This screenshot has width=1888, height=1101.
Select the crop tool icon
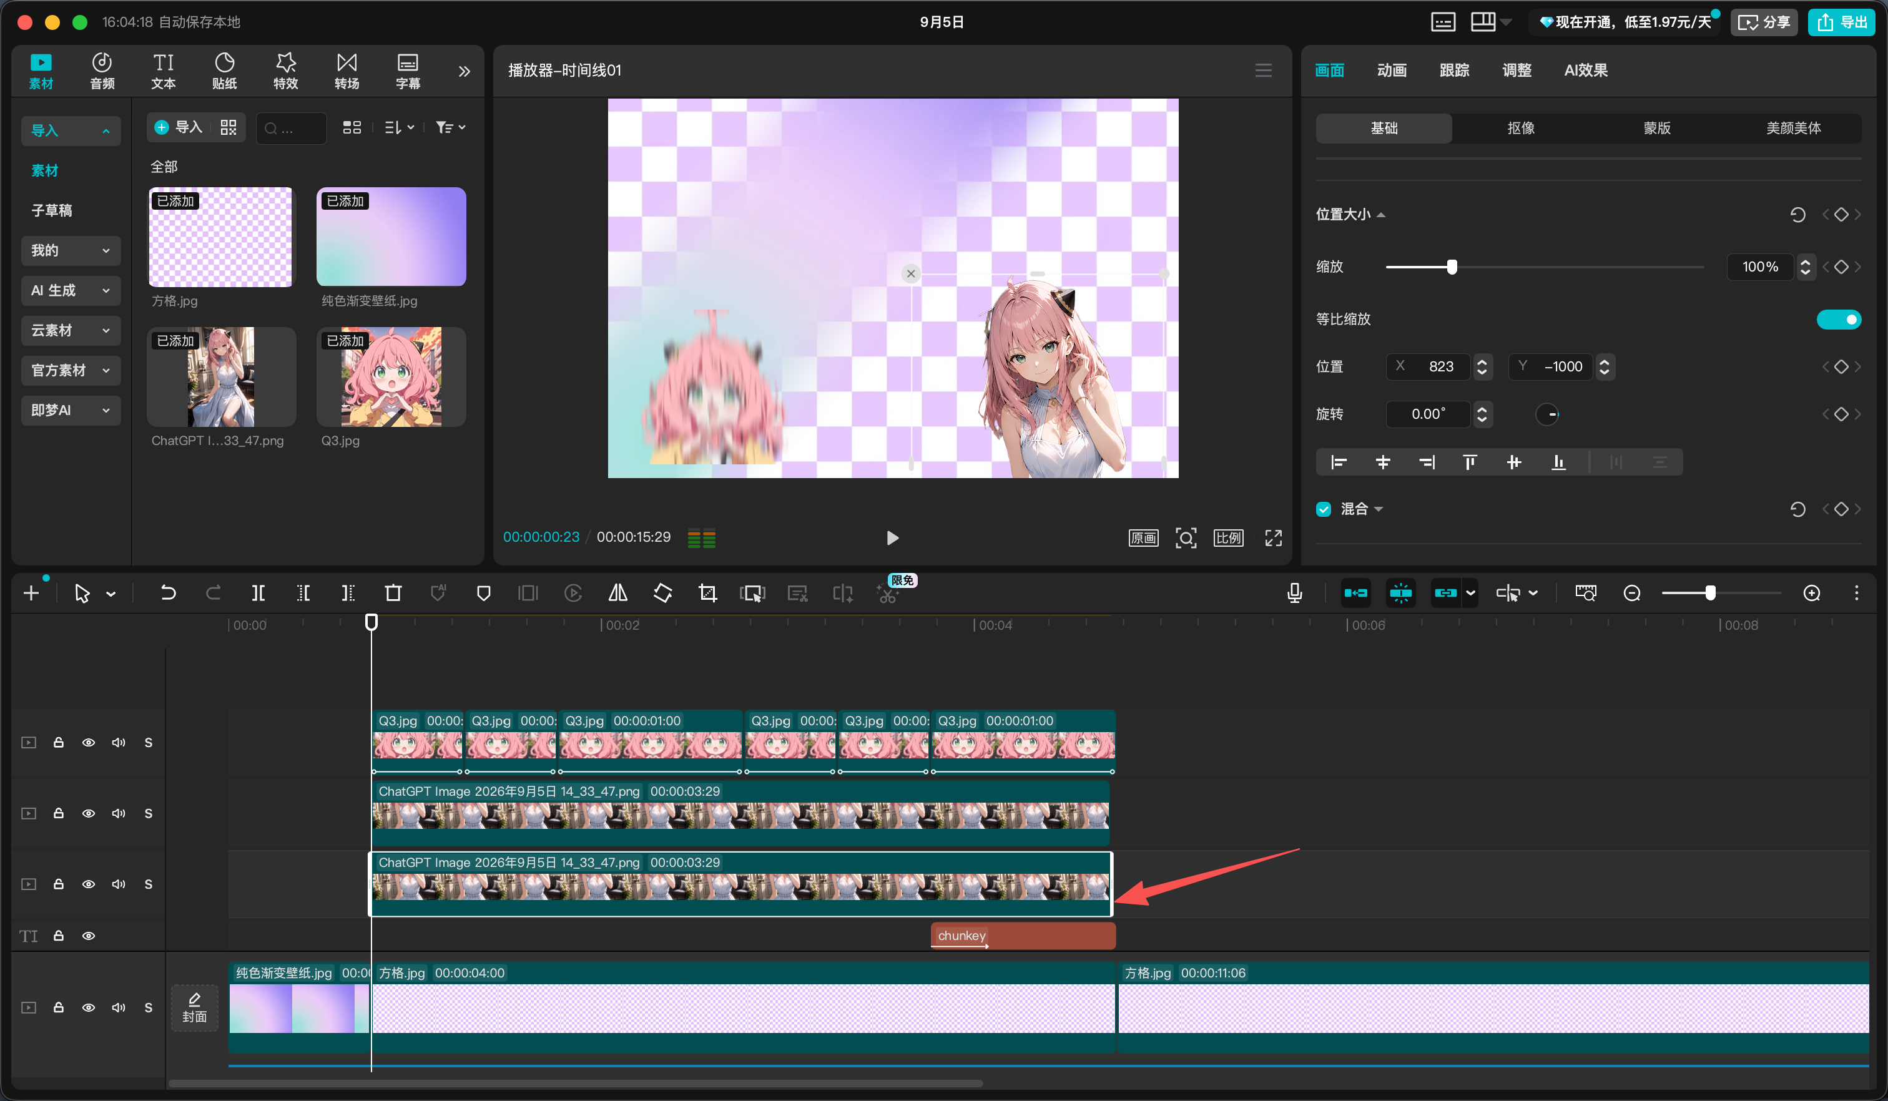point(707,593)
